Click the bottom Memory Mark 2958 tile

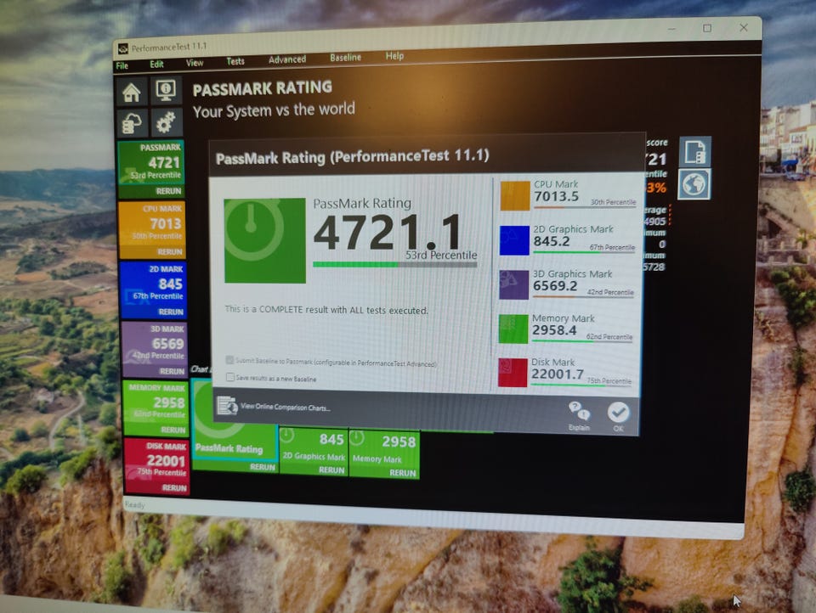(384, 453)
